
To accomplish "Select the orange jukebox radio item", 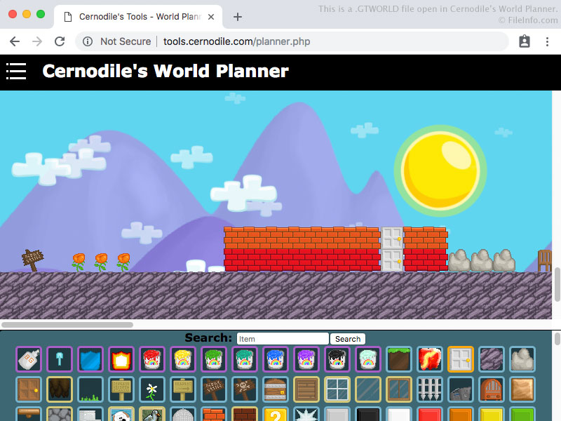I will pos(491,389).
